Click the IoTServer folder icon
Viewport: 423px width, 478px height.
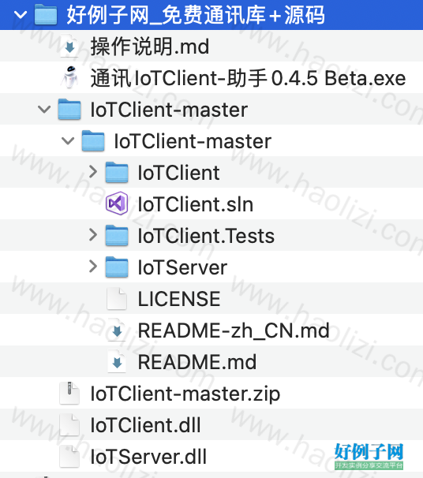(117, 267)
